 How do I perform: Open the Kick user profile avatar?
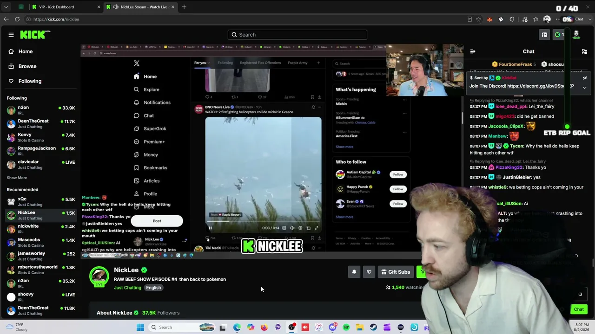pyautogui.click(x=576, y=35)
